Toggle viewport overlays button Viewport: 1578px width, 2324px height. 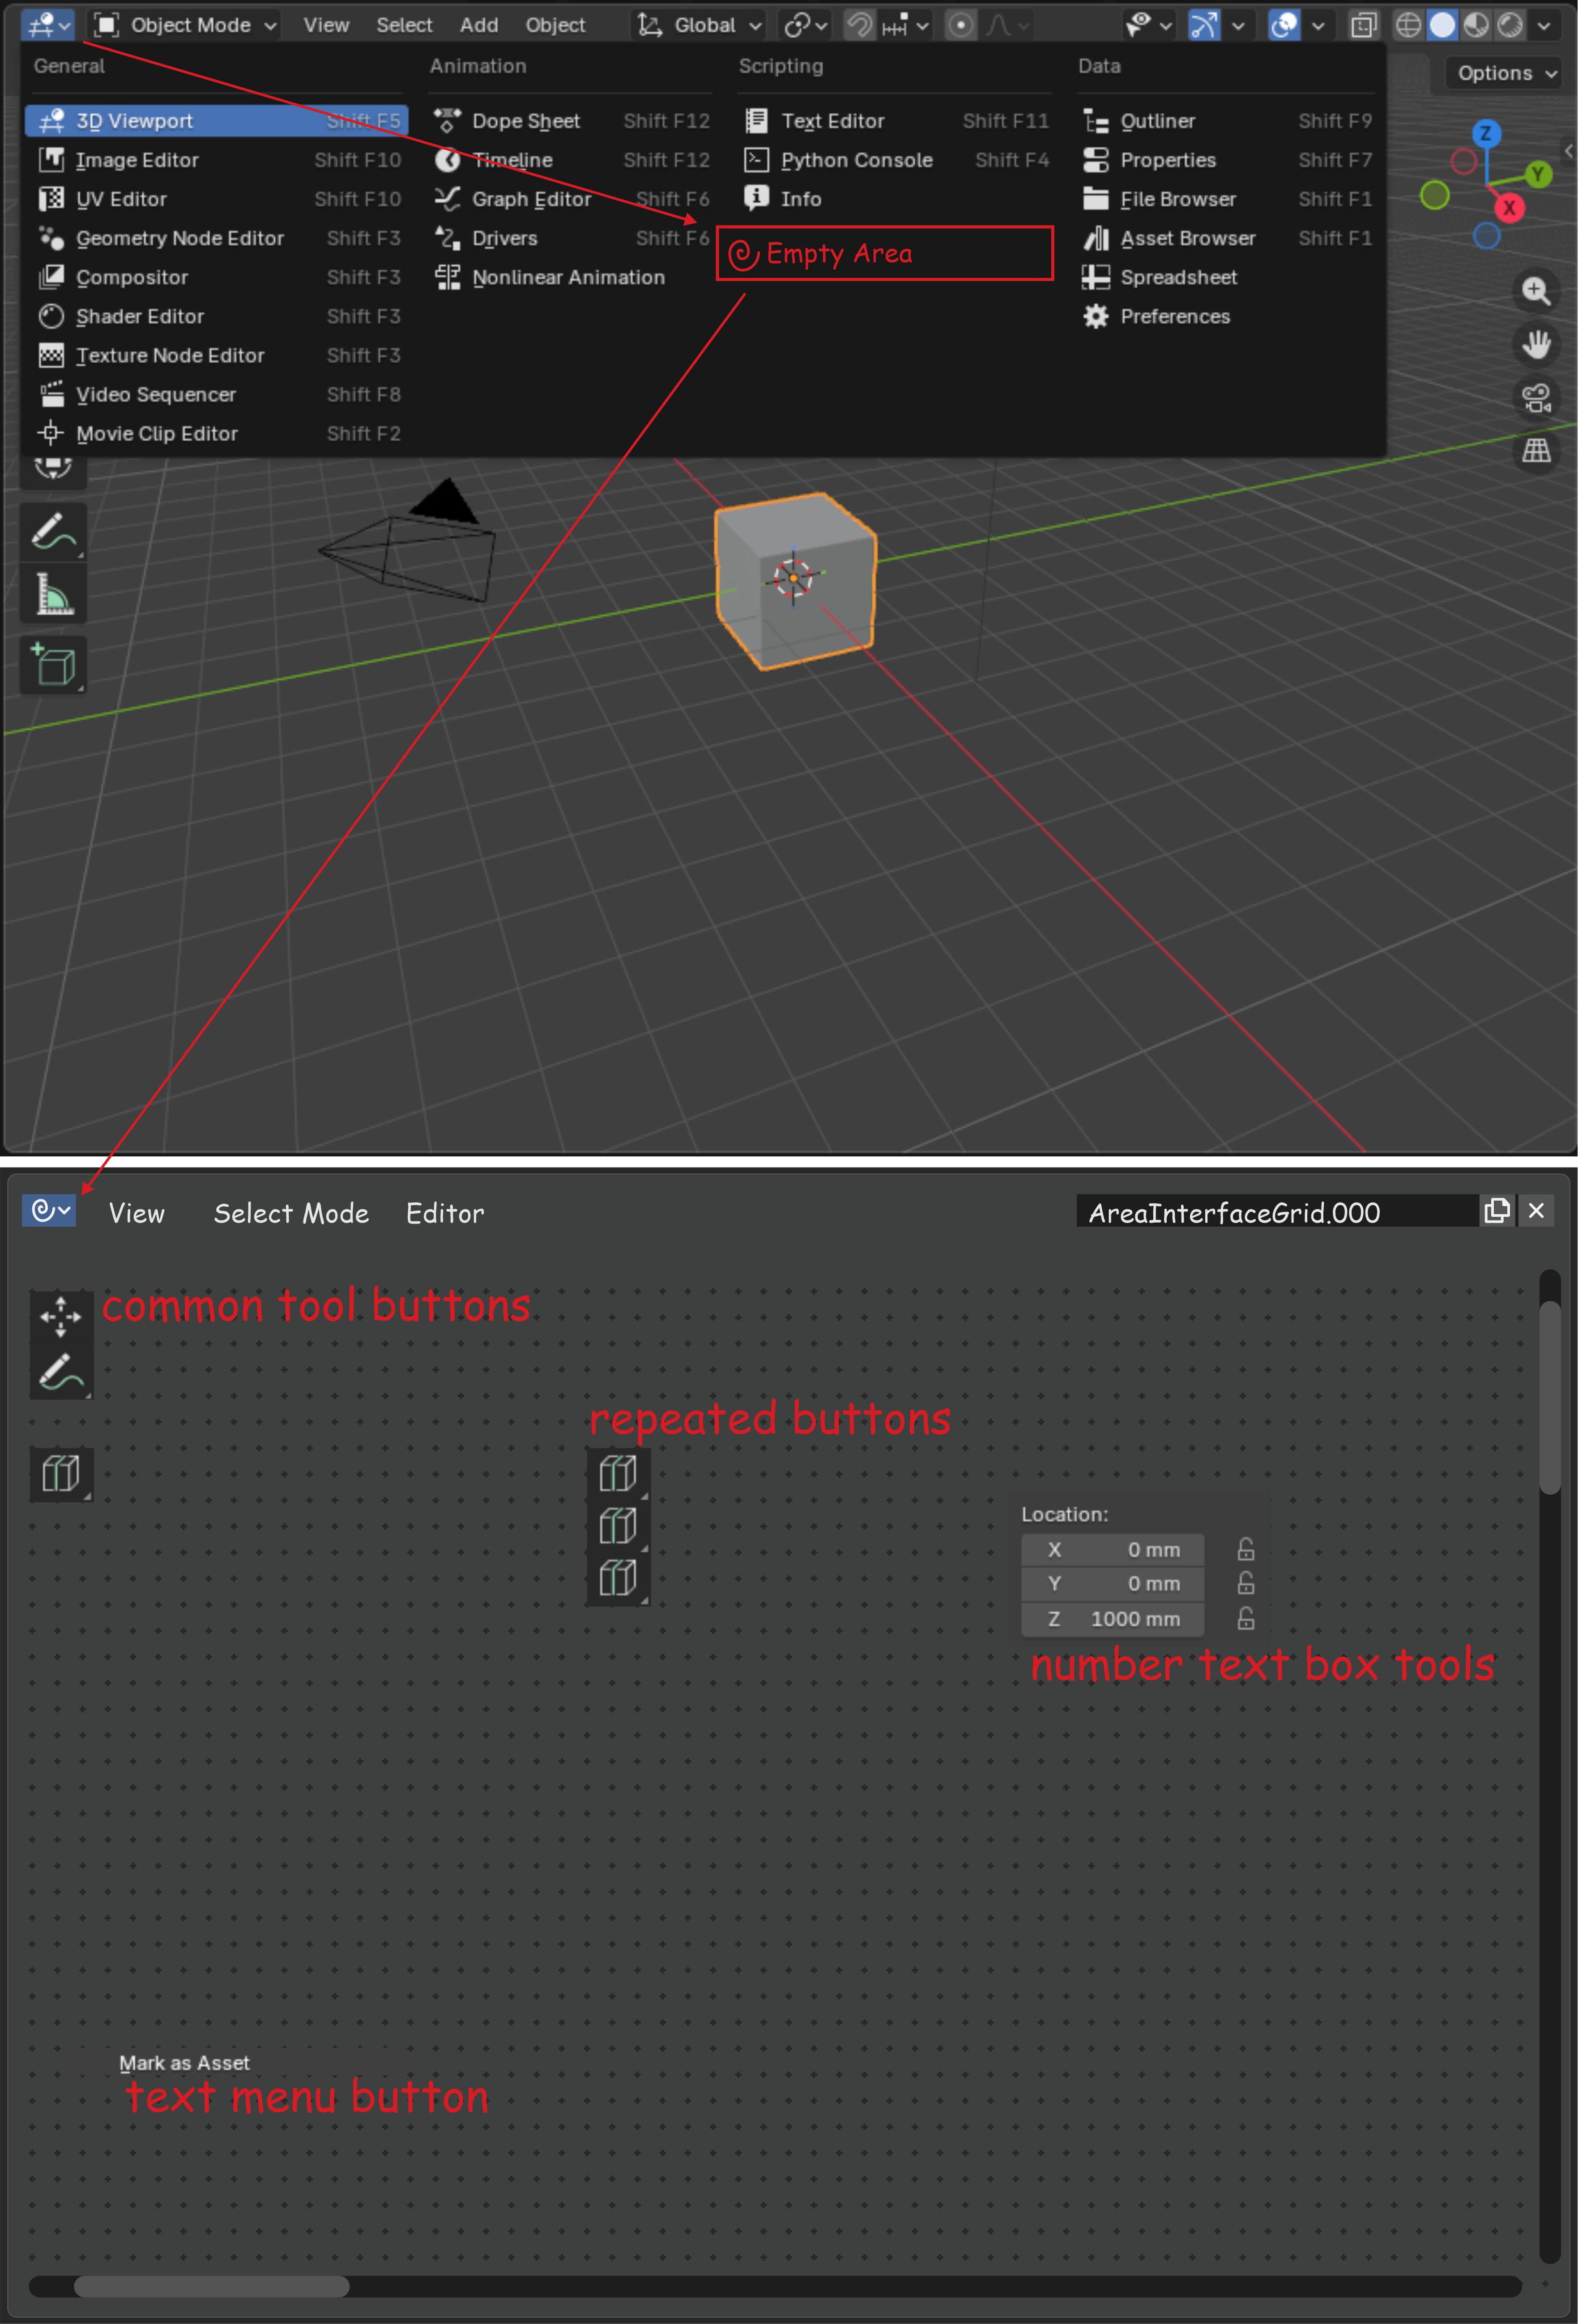pos(1283,25)
